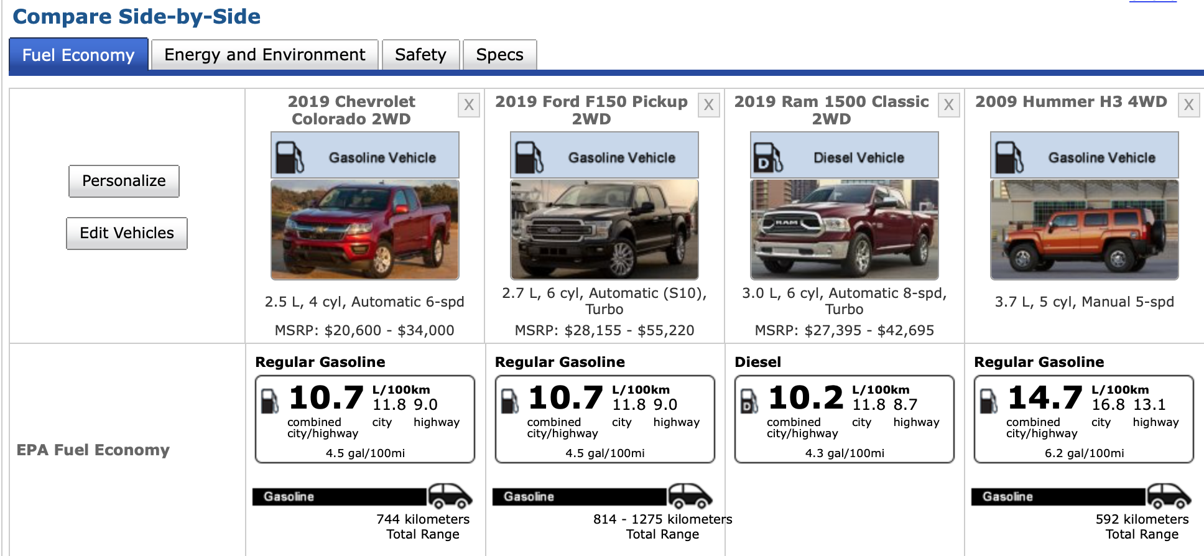Open the black Ford F150 photo

point(604,230)
